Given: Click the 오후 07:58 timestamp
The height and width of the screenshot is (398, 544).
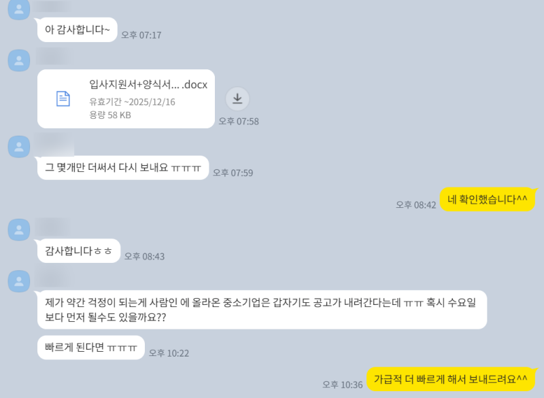Looking at the screenshot, I should click(239, 122).
